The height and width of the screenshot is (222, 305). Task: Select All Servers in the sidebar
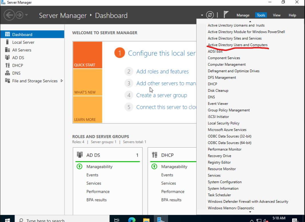(x=22, y=50)
